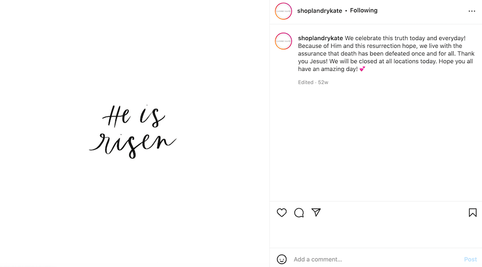Open shoplandrykate profile from header username
The height and width of the screenshot is (267, 482).
pyautogui.click(x=319, y=11)
